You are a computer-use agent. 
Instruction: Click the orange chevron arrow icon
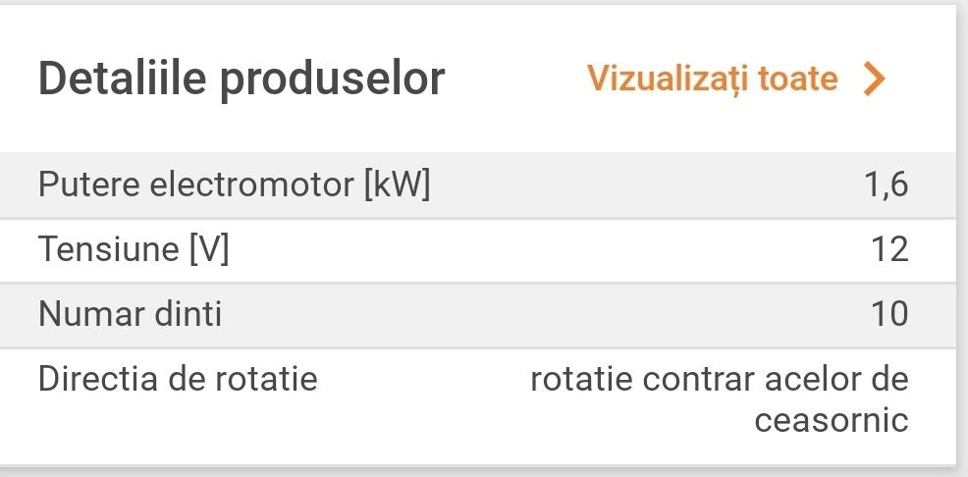(x=873, y=79)
